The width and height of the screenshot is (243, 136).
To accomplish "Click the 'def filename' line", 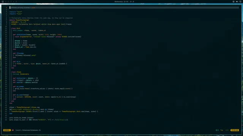I will [x=18, y=53].
